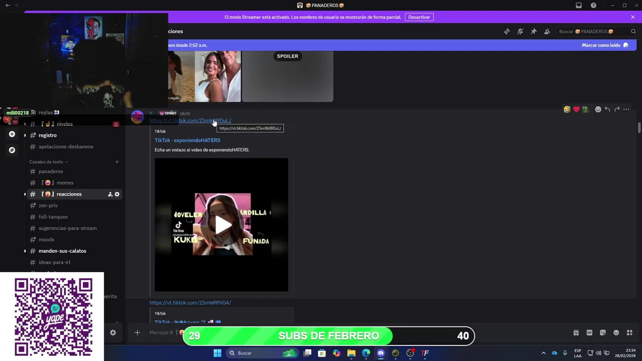This screenshot has height=361, width=642.
Task: Click Marcar como leído button
Action: (x=605, y=45)
